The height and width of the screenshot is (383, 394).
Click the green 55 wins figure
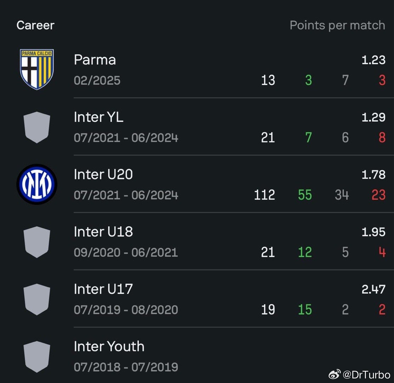click(x=305, y=195)
